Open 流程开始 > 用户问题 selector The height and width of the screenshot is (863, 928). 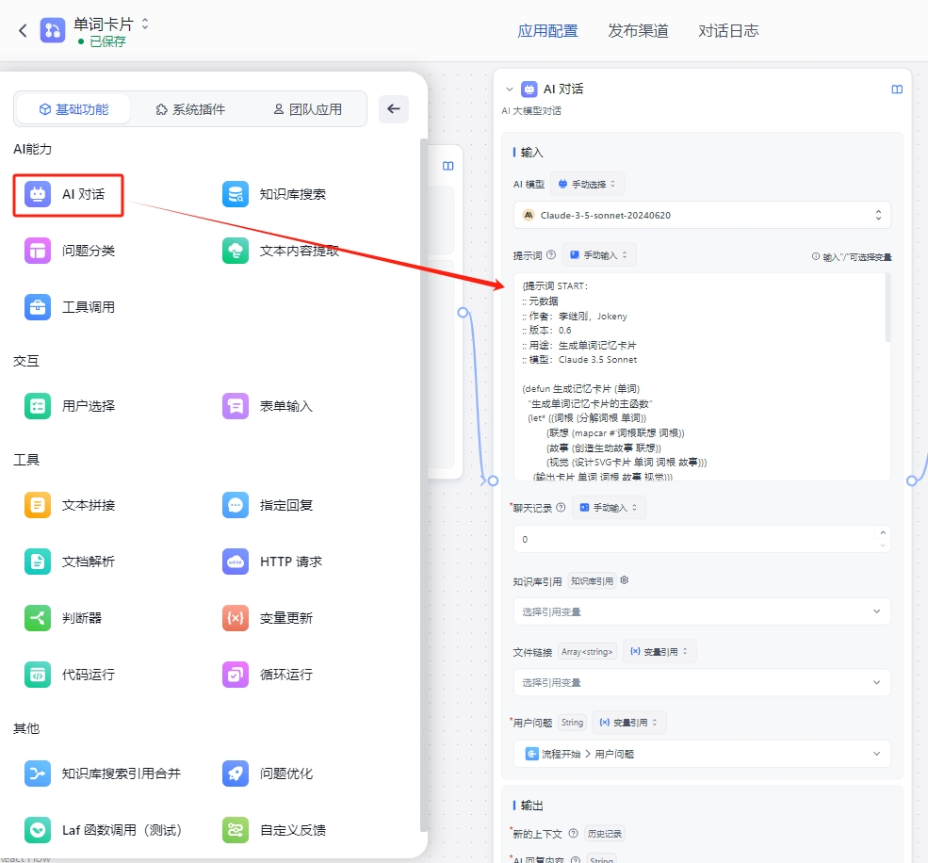[x=702, y=754]
